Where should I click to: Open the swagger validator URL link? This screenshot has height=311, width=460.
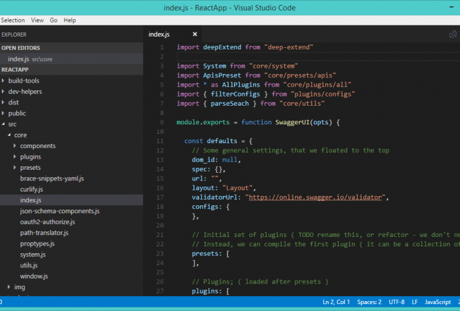(316, 197)
